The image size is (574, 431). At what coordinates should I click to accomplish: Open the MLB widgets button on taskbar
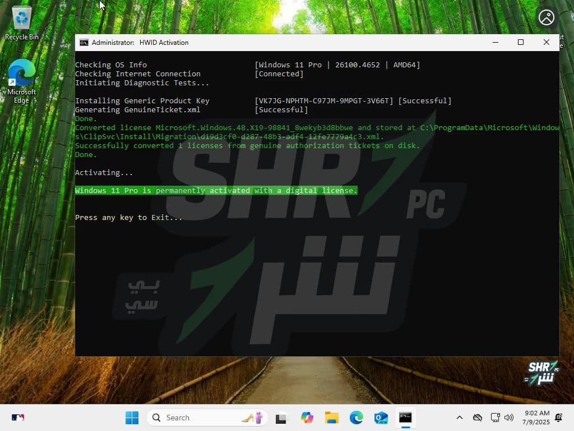tap(18, 418)
